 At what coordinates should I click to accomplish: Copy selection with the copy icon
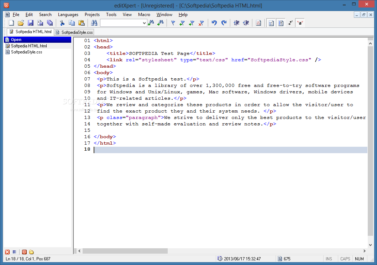coord(72,23)
